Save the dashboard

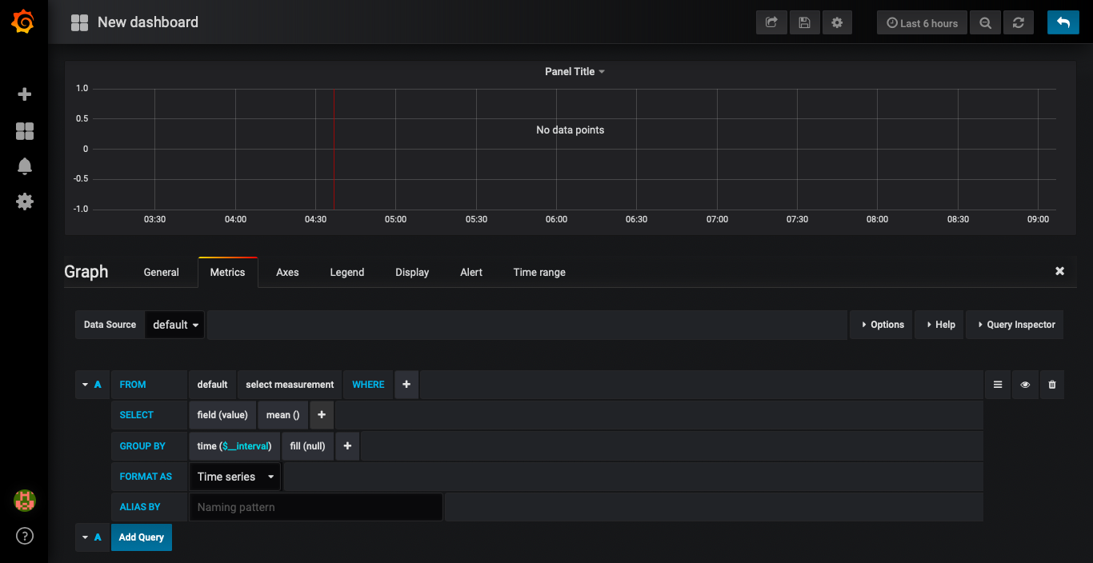point(804,22)
